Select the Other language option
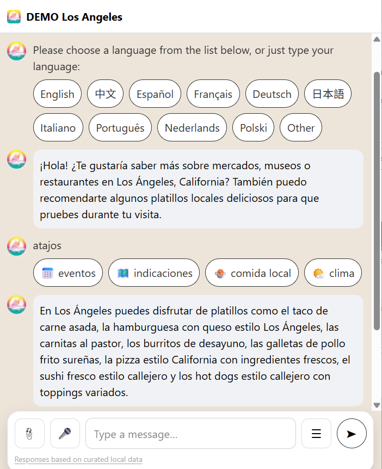 point(301,128)
